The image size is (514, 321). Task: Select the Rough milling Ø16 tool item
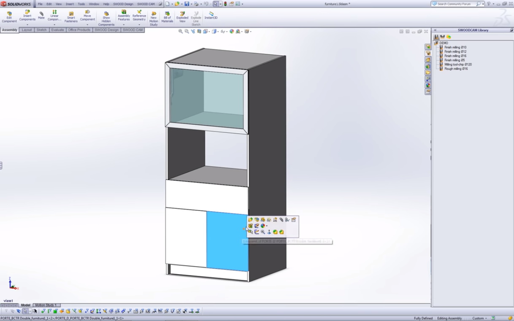pos(456,69)
